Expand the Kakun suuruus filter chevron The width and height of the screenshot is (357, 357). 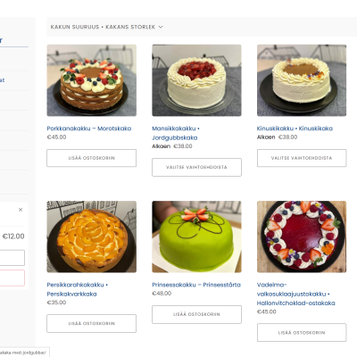click(161, 27)
